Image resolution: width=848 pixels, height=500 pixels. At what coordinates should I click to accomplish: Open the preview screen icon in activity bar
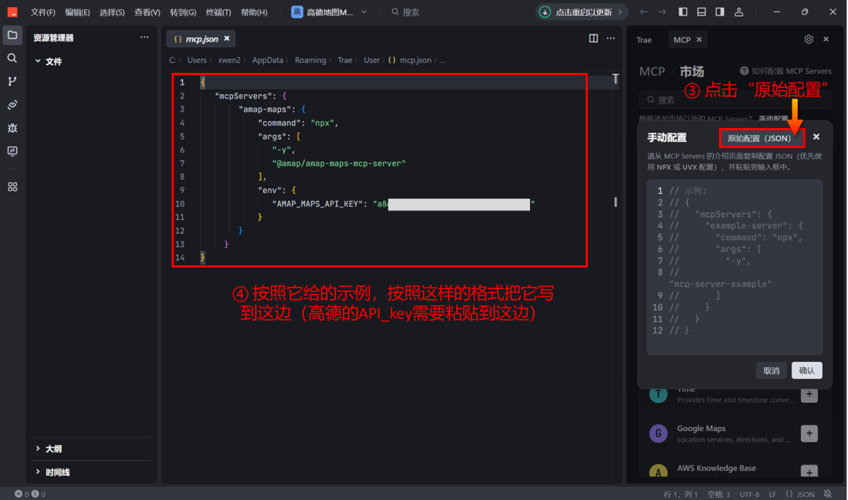[x=12, y=151]
